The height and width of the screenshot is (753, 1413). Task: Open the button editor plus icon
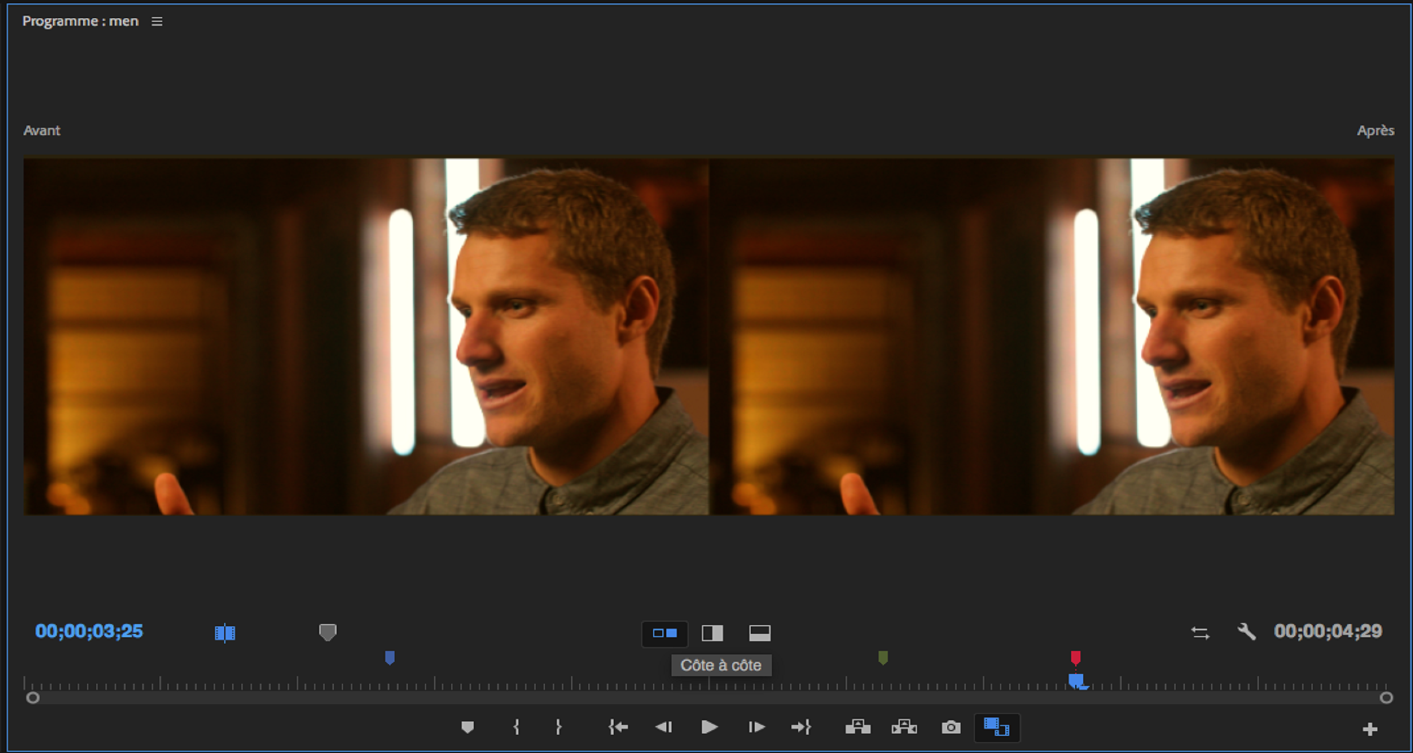tap(1370, 729)
